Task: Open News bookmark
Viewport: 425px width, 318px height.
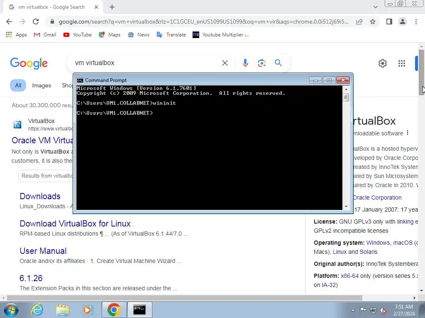Action: (139, 35)
